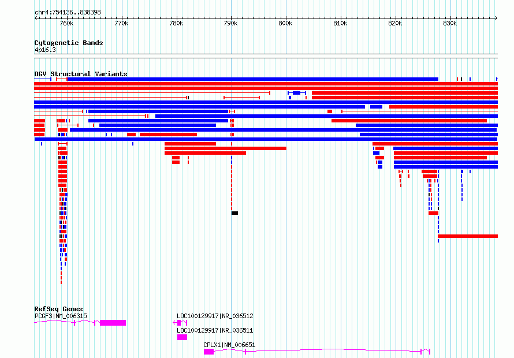Click the lowest long red variant bar at right
The image size is (514, 358).
coord(468,236)
